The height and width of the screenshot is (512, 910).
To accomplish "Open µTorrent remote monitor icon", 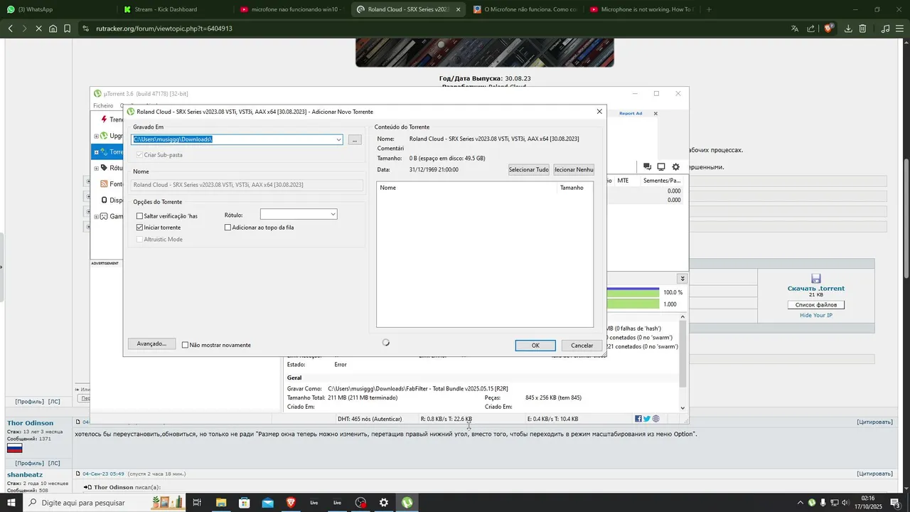I will click(660, 167).
